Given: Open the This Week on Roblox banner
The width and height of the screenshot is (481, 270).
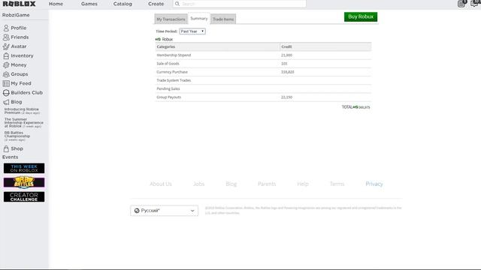Looking at the screenshot, I should click(x=24, y=168).
